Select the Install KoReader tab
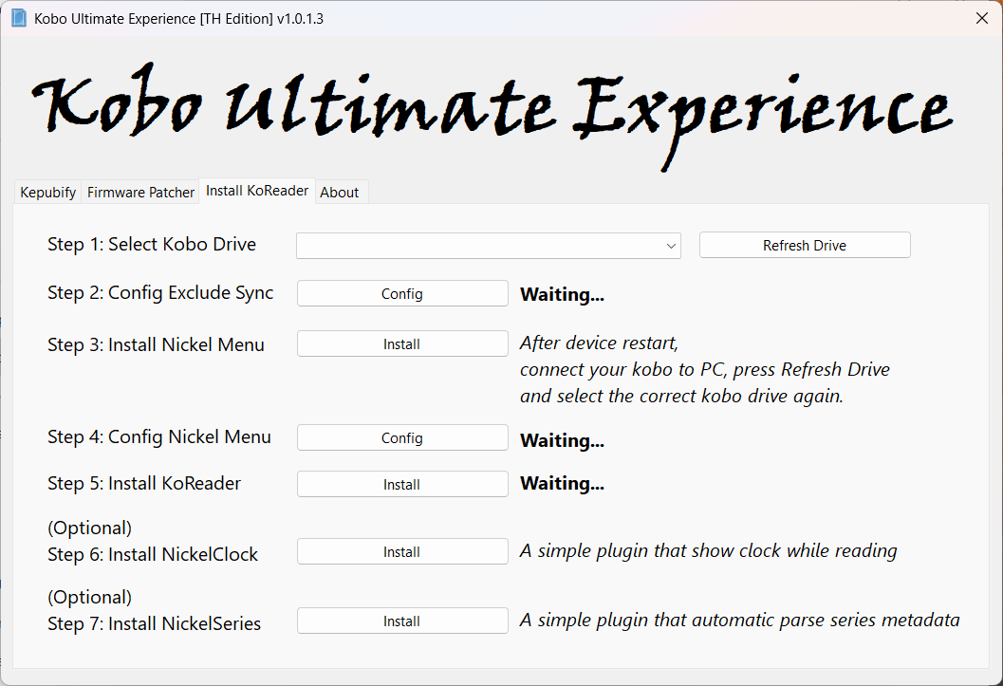Screen dimensions: 1003x686 point(257,191)
